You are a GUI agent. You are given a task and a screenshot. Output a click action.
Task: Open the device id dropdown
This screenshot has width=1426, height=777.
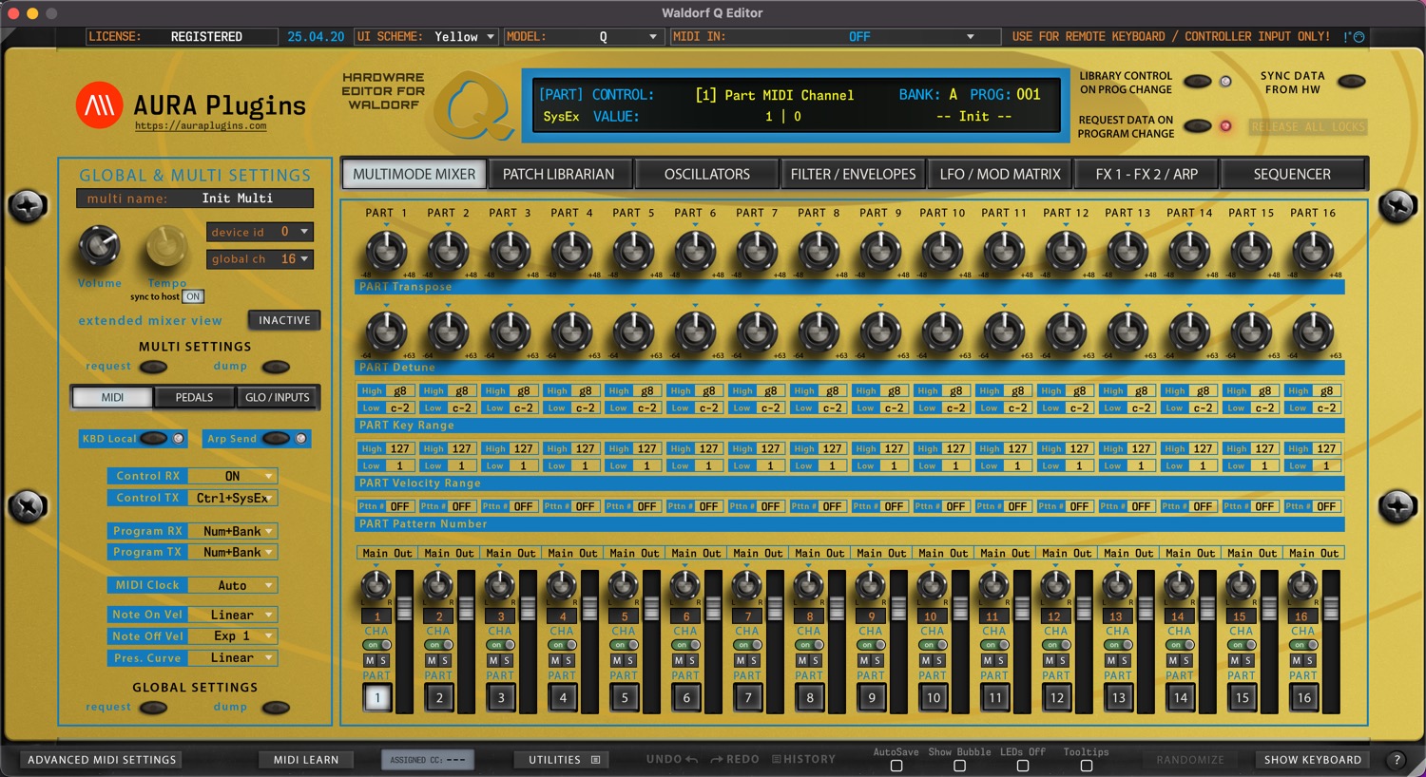point(260,232)
